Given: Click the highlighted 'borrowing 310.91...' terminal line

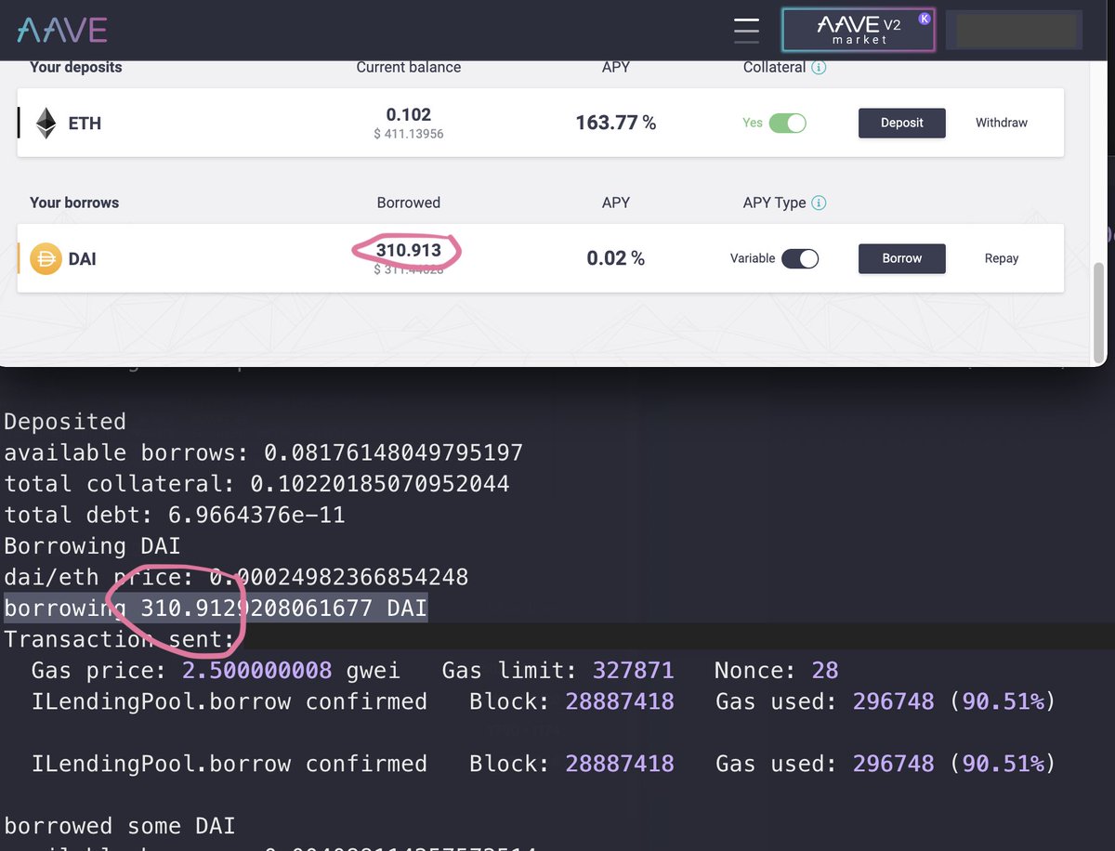Looking at the screenshot, I should click(216, 608).
